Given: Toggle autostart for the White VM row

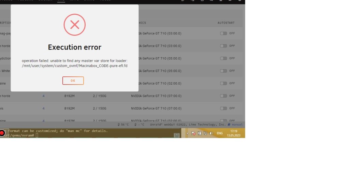Looking at the screenshot, I should coord(223,71).
